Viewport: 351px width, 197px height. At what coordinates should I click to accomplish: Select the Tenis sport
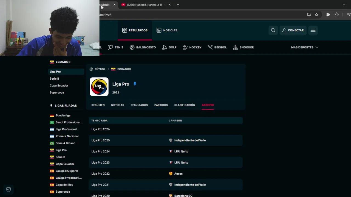(x=116, y=47)
